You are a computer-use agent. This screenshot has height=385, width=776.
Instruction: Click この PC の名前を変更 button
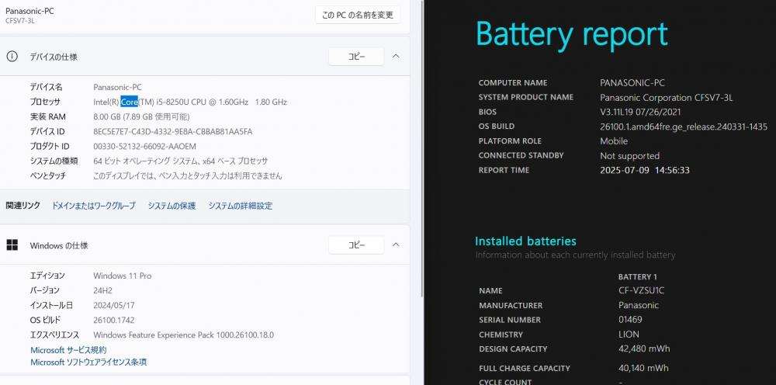pos(357,15)
